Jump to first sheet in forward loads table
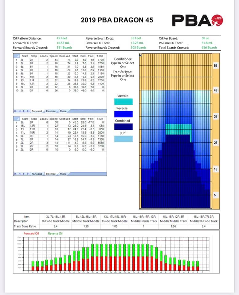Image resolution: width=239 pixels, height=295 pixels. pos(15,111)
